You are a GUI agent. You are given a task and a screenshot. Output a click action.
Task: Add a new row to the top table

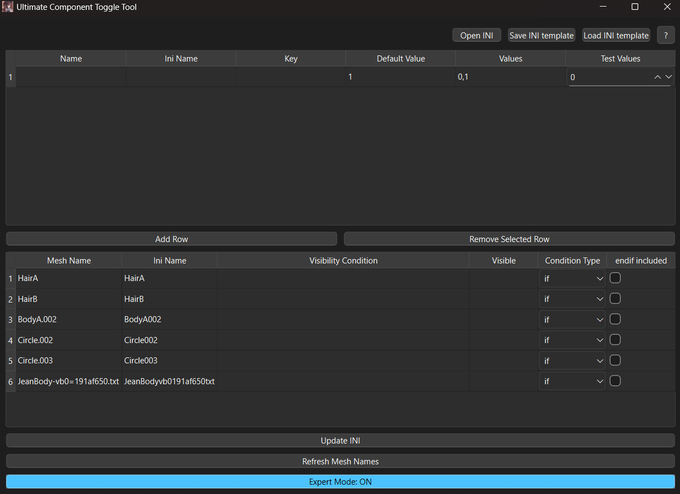171,239
